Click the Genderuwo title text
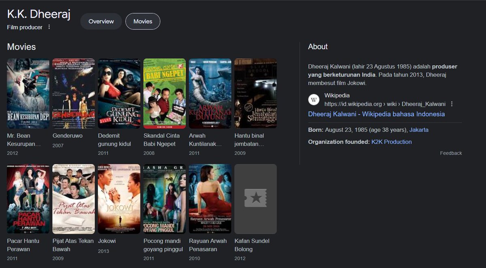The image size is (486, 268). click(x=68, y=136)
